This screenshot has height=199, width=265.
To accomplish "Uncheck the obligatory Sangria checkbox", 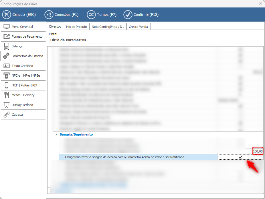I will coord(240,157).
